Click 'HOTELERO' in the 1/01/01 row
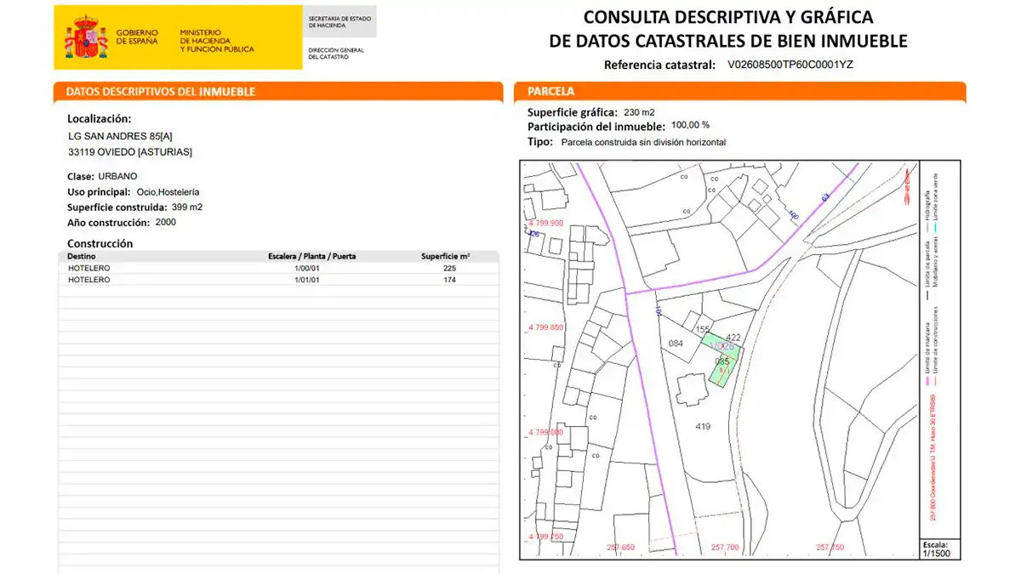The width and height of the screenshot is (1021, 574). pyautogui.click(x=88, y=279)
